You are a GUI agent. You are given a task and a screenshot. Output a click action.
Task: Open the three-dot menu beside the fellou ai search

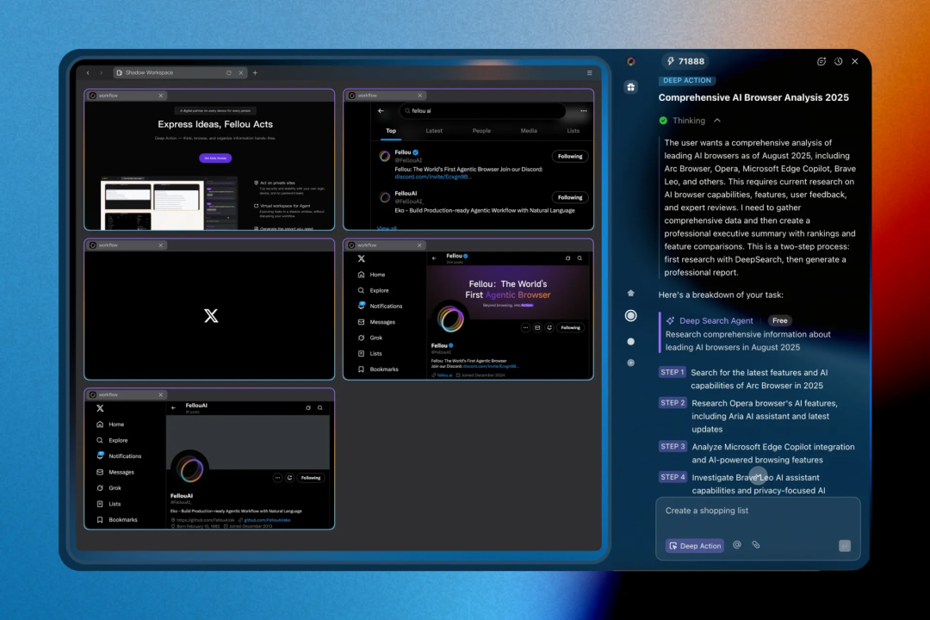coord(584,110)
